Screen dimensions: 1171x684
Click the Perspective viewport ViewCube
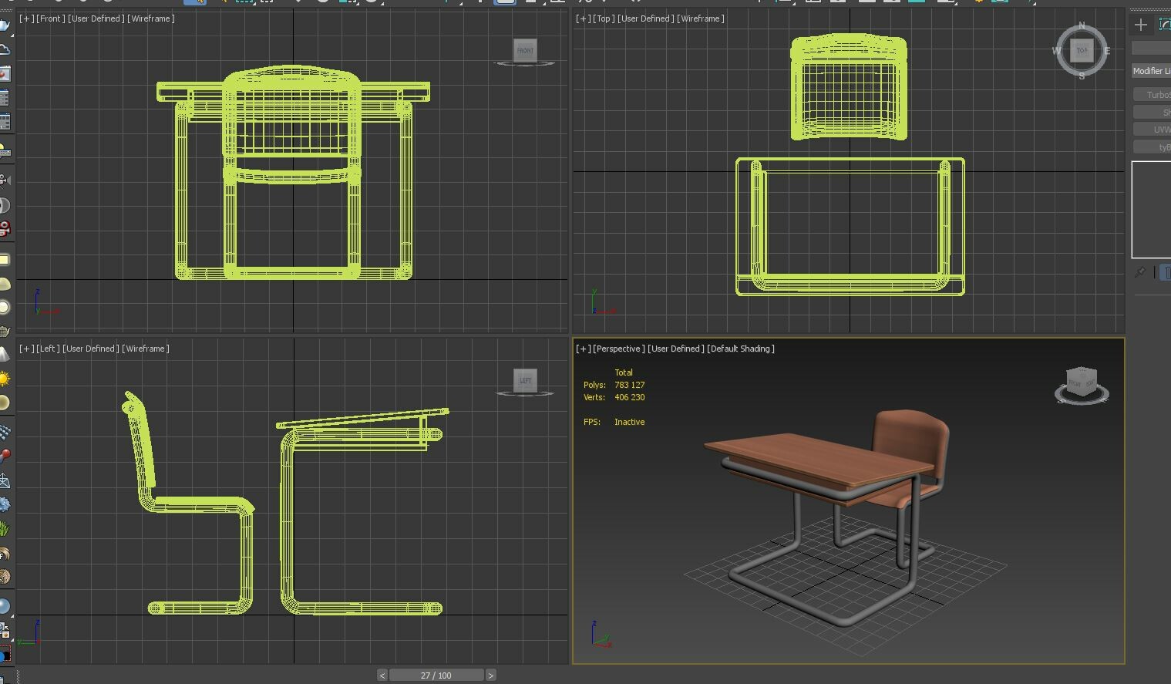pyautogui.click(x=1081, y=382)
